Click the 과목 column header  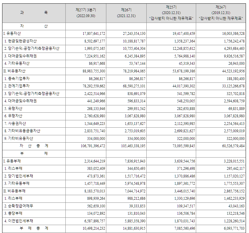34,13
